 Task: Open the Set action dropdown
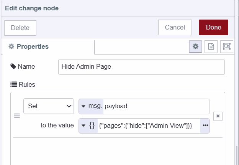[x=48, y=106]
